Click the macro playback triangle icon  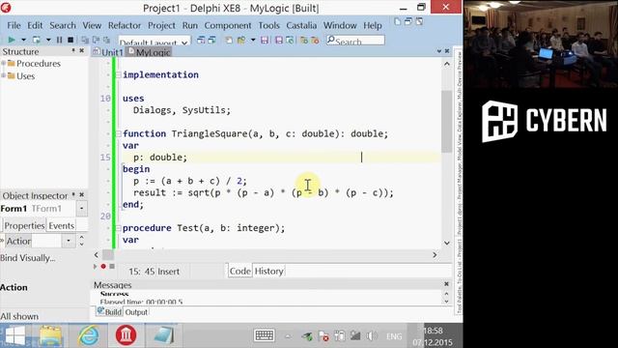click(95, 267)
